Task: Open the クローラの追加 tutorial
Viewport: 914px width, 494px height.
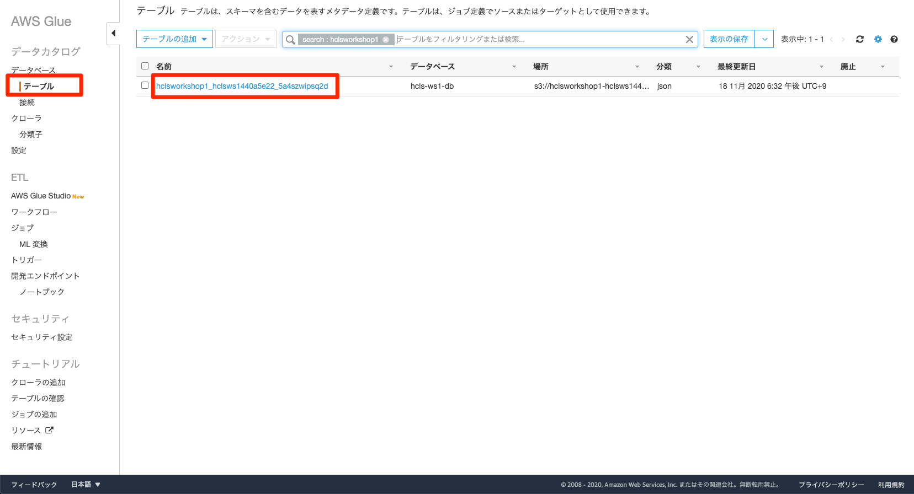Action: (38, 382)
